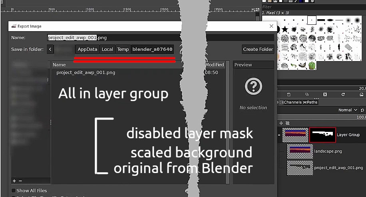Click the Preview question mark placeholder
366x197 pixels.
[253, 86]
